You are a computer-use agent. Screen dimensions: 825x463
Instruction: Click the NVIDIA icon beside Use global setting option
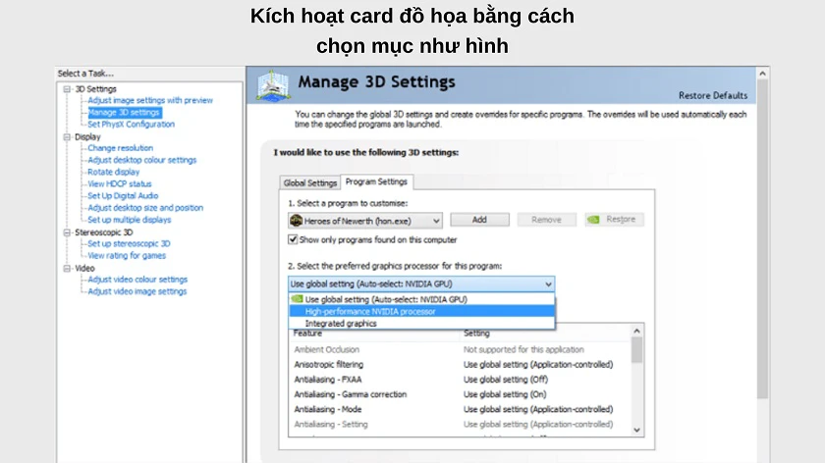pos(297,299)
